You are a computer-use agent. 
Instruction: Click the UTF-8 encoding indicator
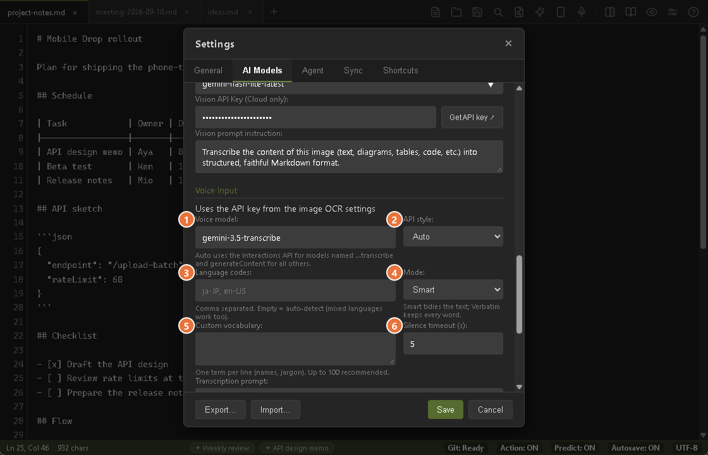687,448
